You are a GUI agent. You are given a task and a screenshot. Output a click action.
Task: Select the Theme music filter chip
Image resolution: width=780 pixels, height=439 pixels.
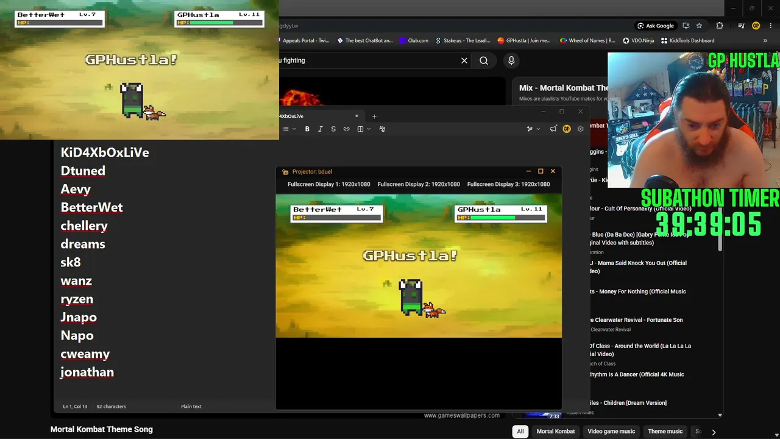665,432
